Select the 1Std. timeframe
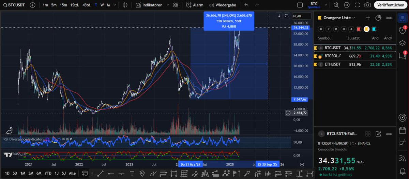The height and width of the screenshot is (179, 409). click(x=74, y=5)
